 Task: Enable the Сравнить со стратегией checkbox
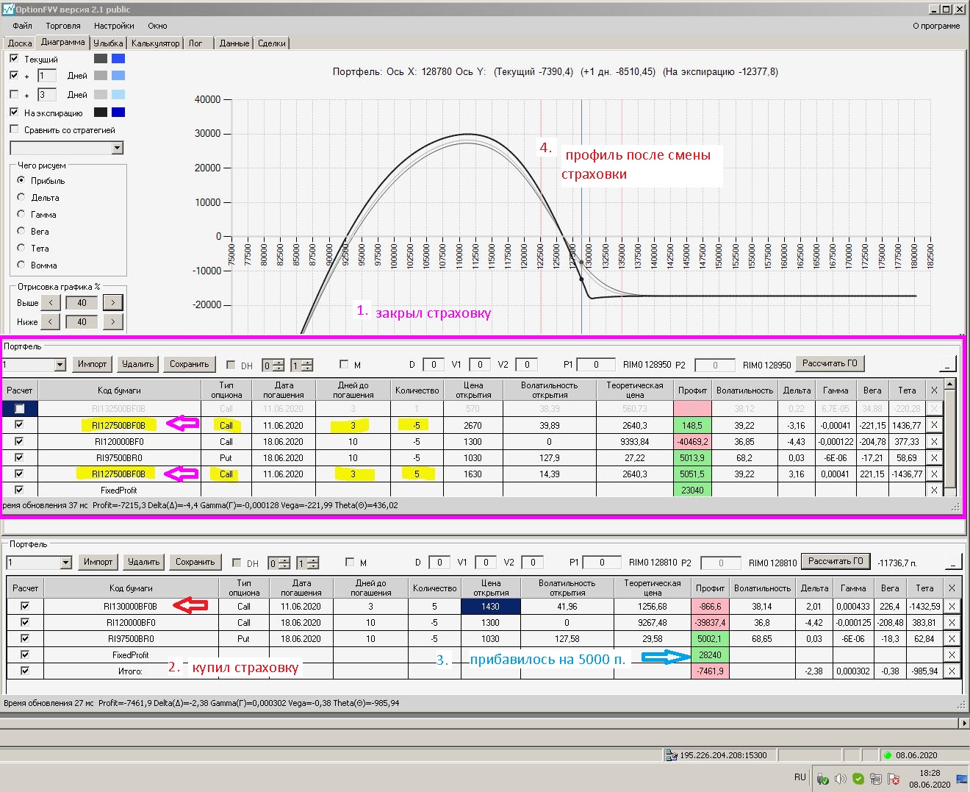coord(14,129)
